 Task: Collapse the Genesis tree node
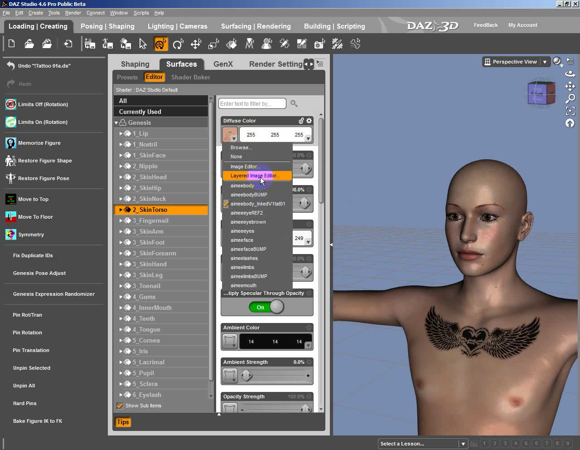[x=116, y=123]
